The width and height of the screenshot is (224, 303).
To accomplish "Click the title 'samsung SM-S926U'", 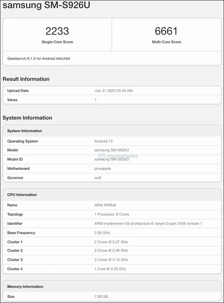I will [46, 4].
